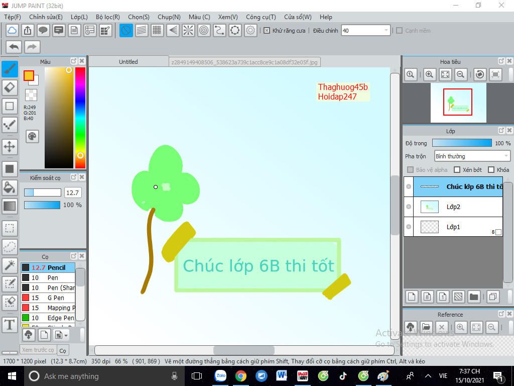Zoom in using the navigator magnifier plus
The width and height of the screenshot is (514, 386).
point(430,74)
